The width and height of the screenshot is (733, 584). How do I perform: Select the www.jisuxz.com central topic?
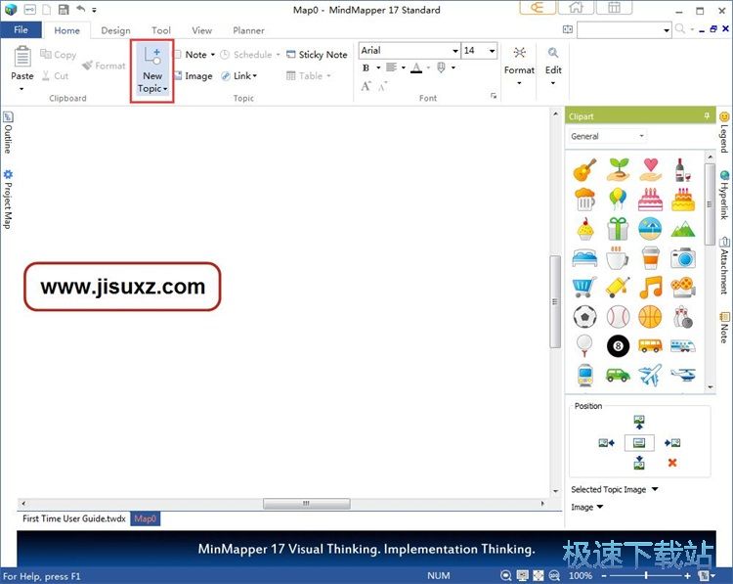pos(122,287)
